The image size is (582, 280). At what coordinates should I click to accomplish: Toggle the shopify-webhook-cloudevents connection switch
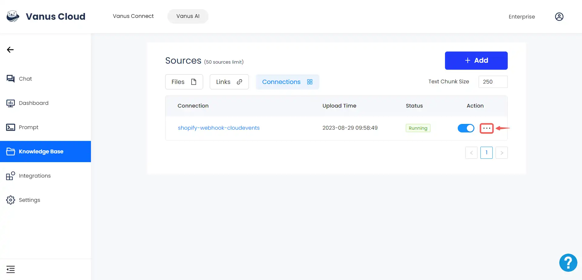pyautogui.click(x=466, y=128)
